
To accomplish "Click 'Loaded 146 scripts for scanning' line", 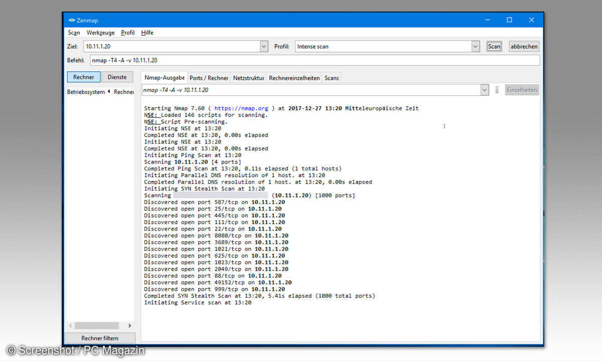I will pos(206,115).
